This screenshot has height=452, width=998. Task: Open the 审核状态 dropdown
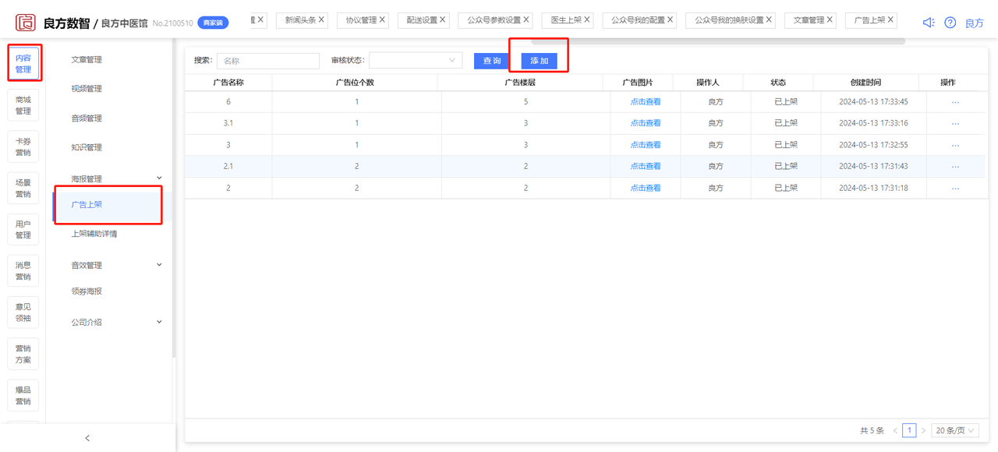[416, 60]
